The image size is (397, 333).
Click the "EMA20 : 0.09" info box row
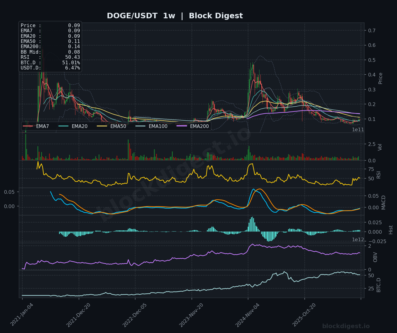point(50,36)
